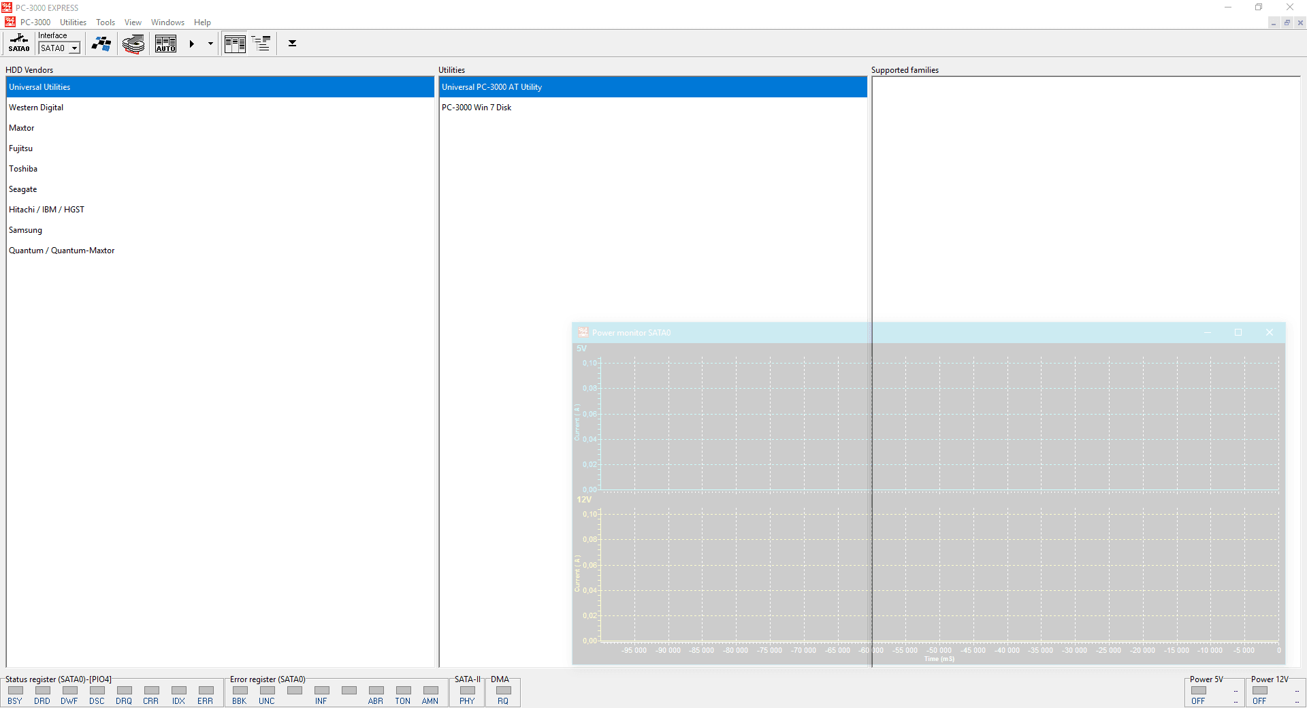Select Maxtor vendor
The height and width of the screenshot is (708, 1307).
[220, 128]
